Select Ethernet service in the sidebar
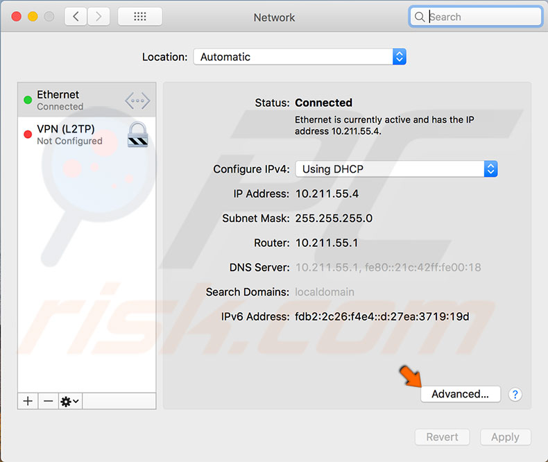Viewport: 548px width, 462px height. click(87, 100)
